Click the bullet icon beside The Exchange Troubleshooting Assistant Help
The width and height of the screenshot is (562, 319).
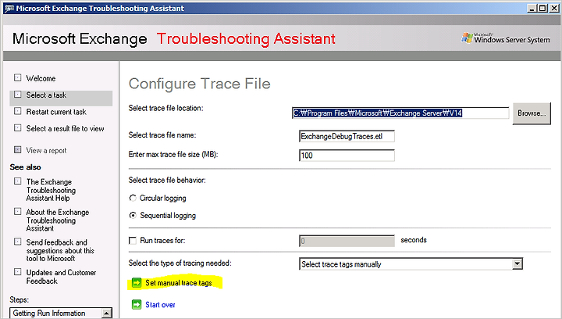point(17,181)
